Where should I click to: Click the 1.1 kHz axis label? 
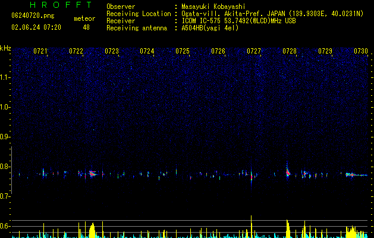coord(5,77)
